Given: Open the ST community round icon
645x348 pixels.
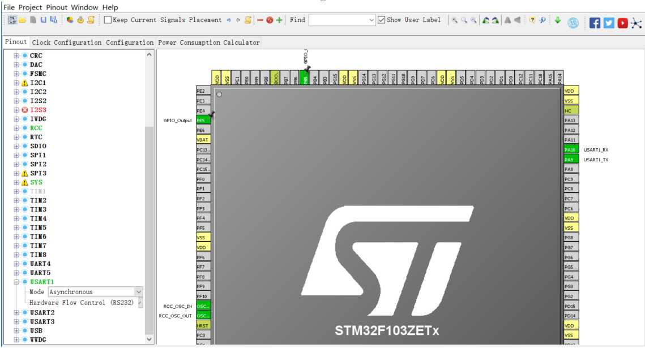Looking at the screenshot, I should point(573,23).
